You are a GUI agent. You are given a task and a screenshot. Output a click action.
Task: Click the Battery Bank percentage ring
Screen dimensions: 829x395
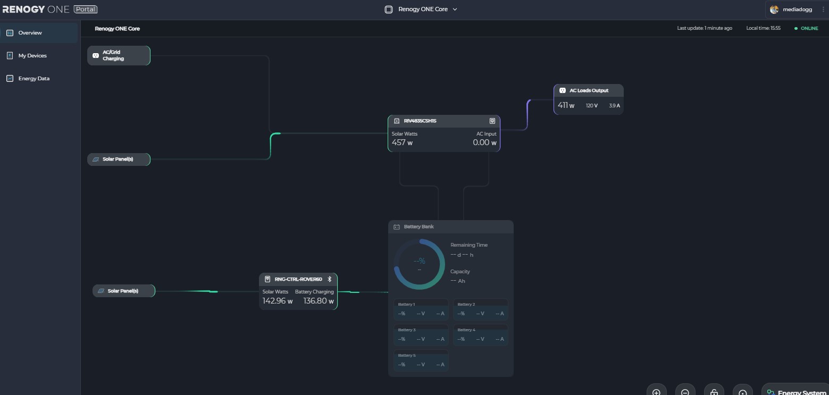pyautogui.click(x=420, y=264)
